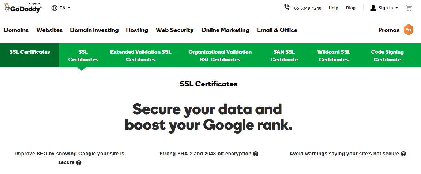
Task: Open the Web Security menu
Action: 174,30
